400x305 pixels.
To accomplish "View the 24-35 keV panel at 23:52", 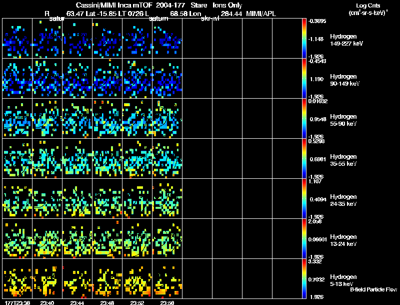I will point(137,199).
